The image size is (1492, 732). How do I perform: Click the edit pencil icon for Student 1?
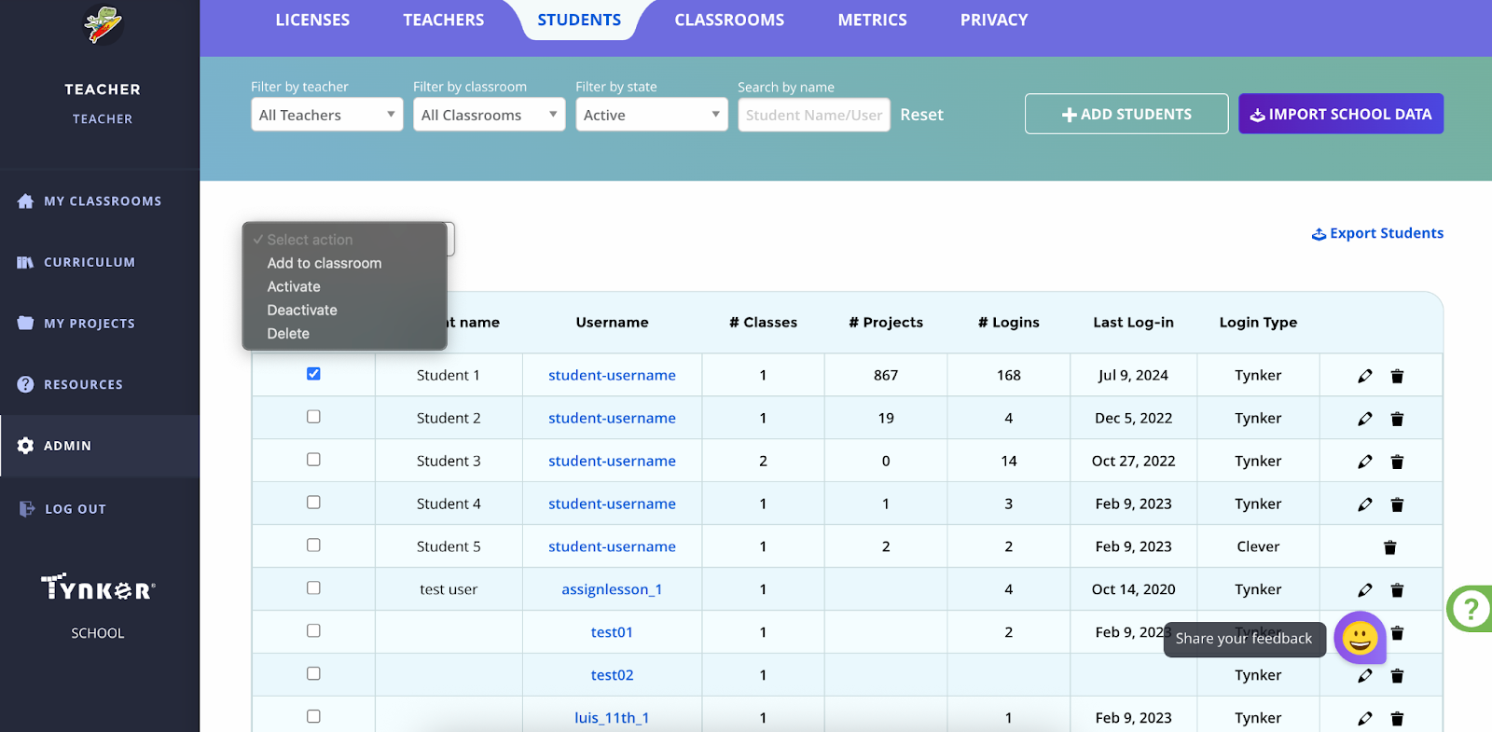click(1364, 376)
